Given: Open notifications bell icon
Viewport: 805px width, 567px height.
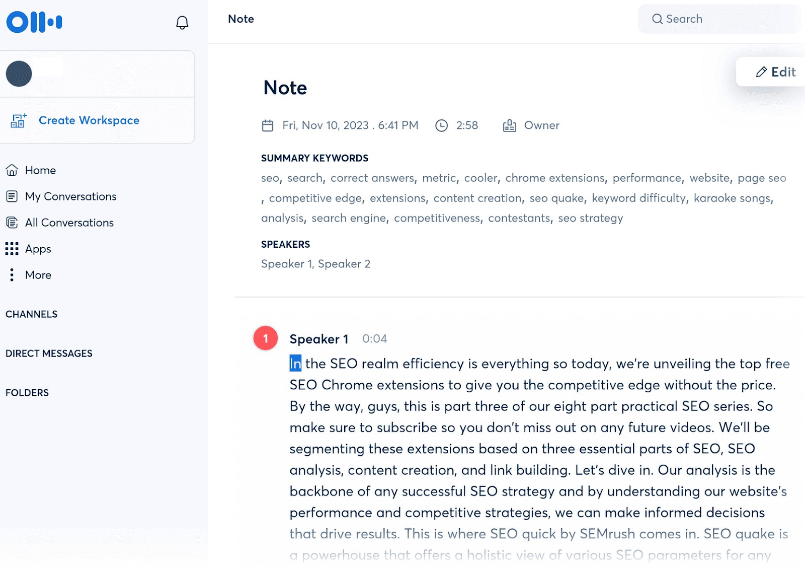Looking at the screenshot, I should tap(182, 23).
